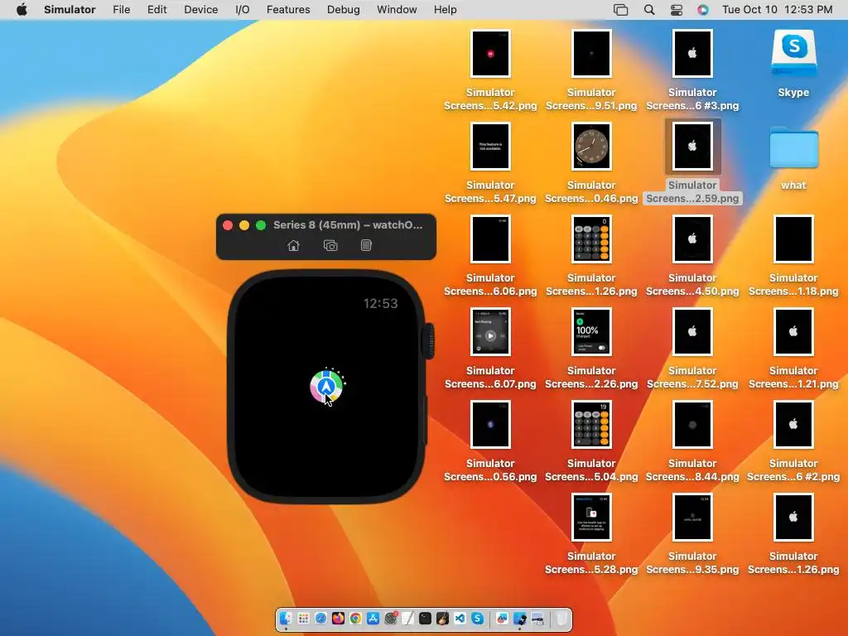848x636 pixels.
Task: Open the I/O menu
Action: pyautogui.click(x=243, y=10)
